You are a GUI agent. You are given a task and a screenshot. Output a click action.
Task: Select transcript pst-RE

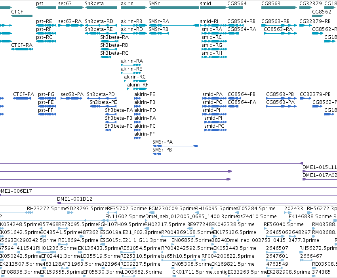(x=44, y=21)
